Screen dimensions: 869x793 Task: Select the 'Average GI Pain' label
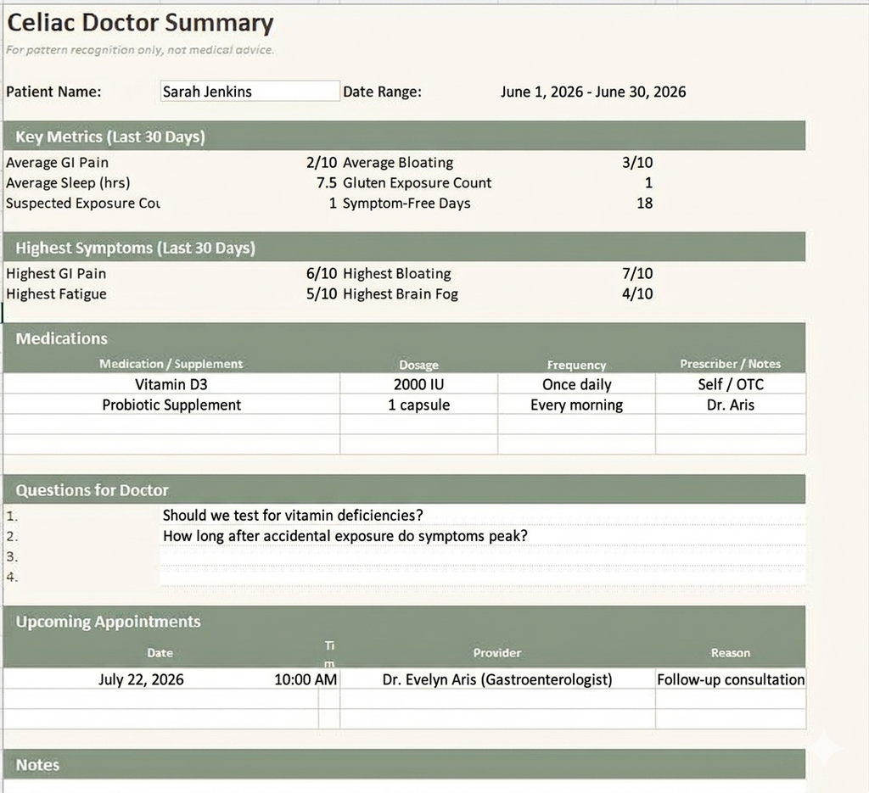[x=57, y=162]
